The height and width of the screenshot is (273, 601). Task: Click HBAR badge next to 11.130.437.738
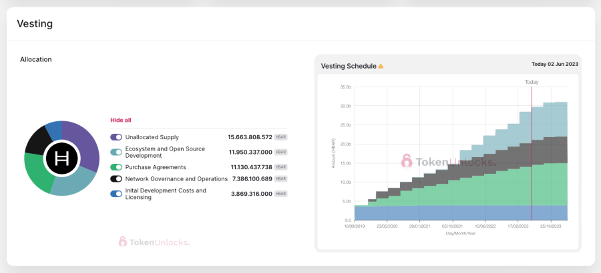[280, 167]
